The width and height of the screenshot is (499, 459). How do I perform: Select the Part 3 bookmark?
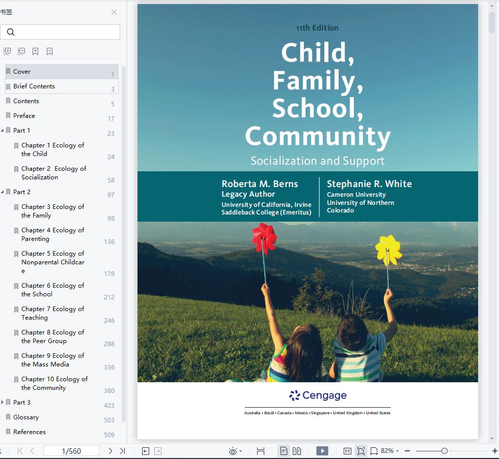pyautogui.click(x=22, y=402)
